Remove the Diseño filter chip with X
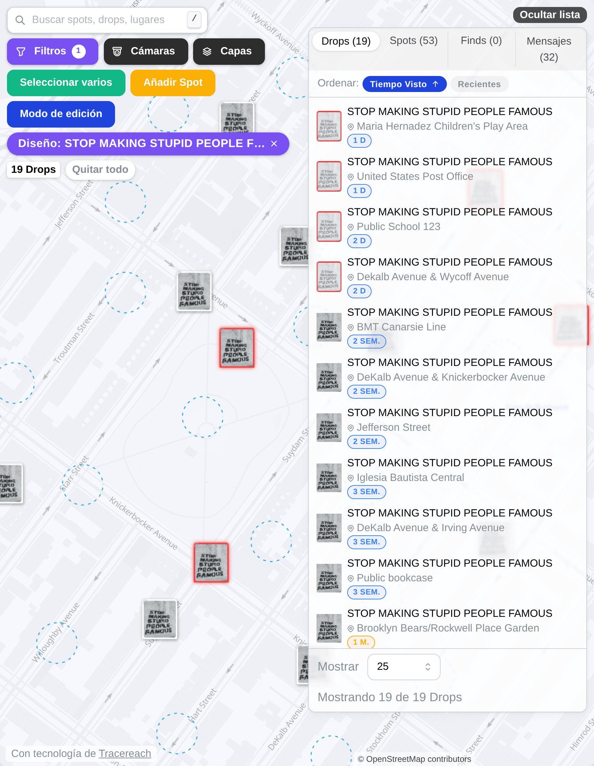 [x=274, y=144]
